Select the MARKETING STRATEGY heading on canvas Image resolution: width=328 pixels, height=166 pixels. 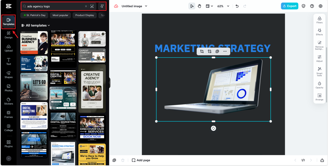tap(212, 48)
